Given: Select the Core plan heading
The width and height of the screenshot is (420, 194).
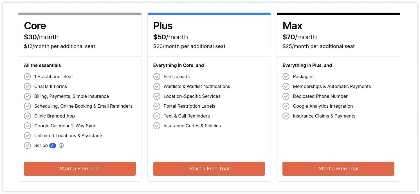Looking at the screenshot, I should coord(35,26).
